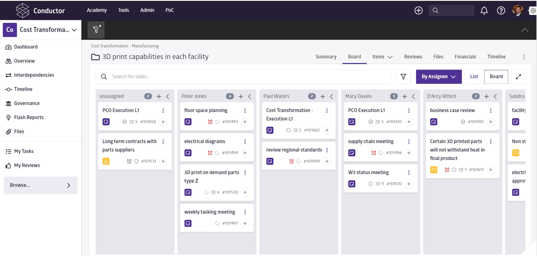Open the add filter icon below the header
This screenshot has height=256, width=537.
pos(96,29)
